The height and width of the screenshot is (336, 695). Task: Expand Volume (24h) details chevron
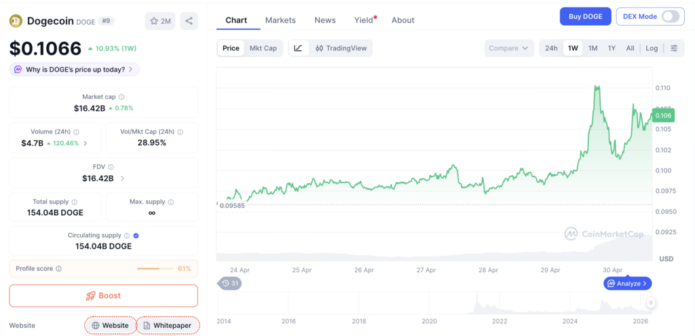tap(85, 143)
